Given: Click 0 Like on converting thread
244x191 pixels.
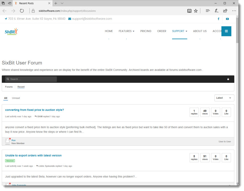Looking at the screenshot, I should (226, 112).
